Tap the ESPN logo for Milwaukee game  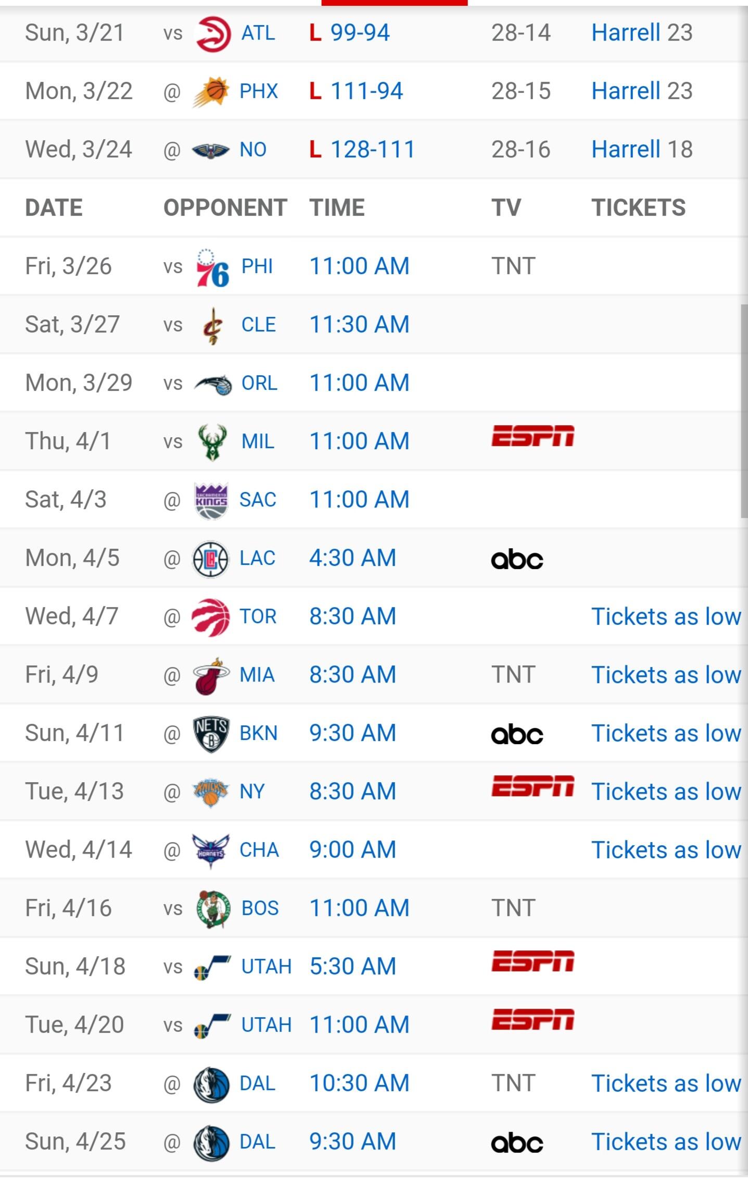533,436
